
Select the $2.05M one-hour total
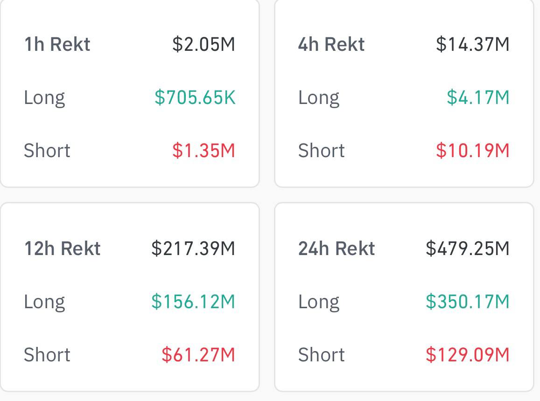click(x=203, y=45)
